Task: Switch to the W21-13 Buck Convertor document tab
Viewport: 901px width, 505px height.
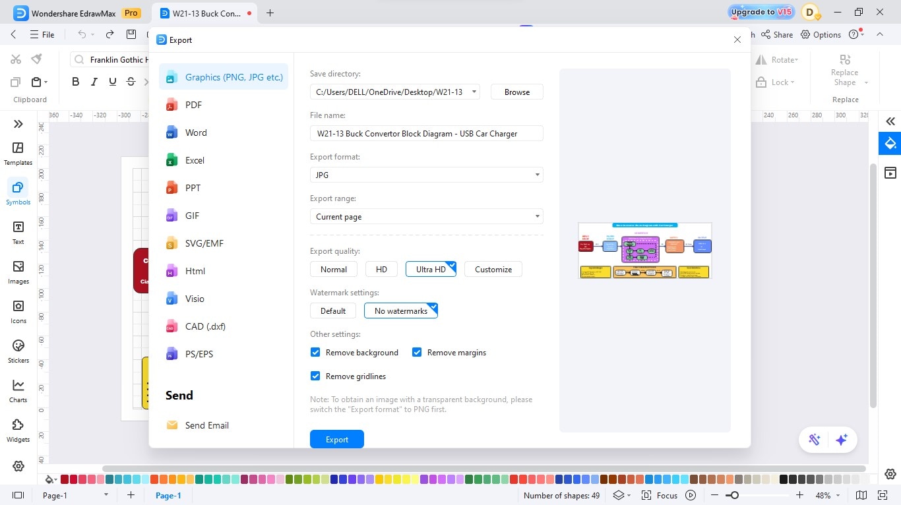Action: tap(204, 13)
